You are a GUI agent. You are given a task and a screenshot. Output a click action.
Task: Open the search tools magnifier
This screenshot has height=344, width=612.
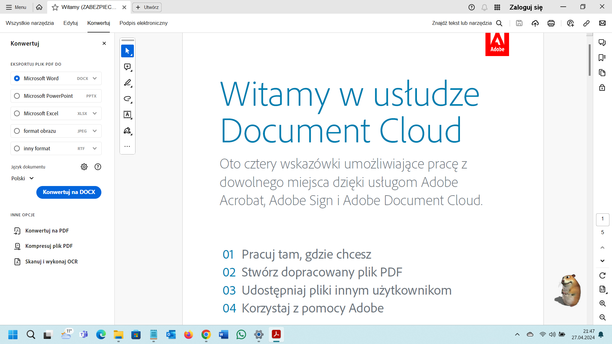coord(499,23)
